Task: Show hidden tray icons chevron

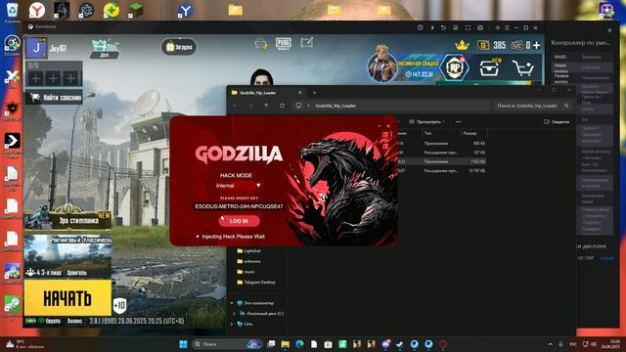Action: pos(550,344)
